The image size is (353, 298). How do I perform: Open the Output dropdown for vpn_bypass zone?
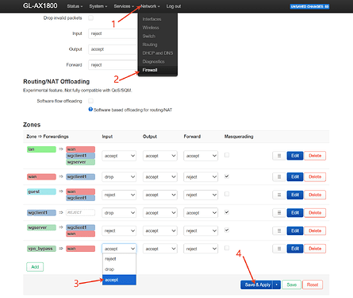[x=159, y=249]
